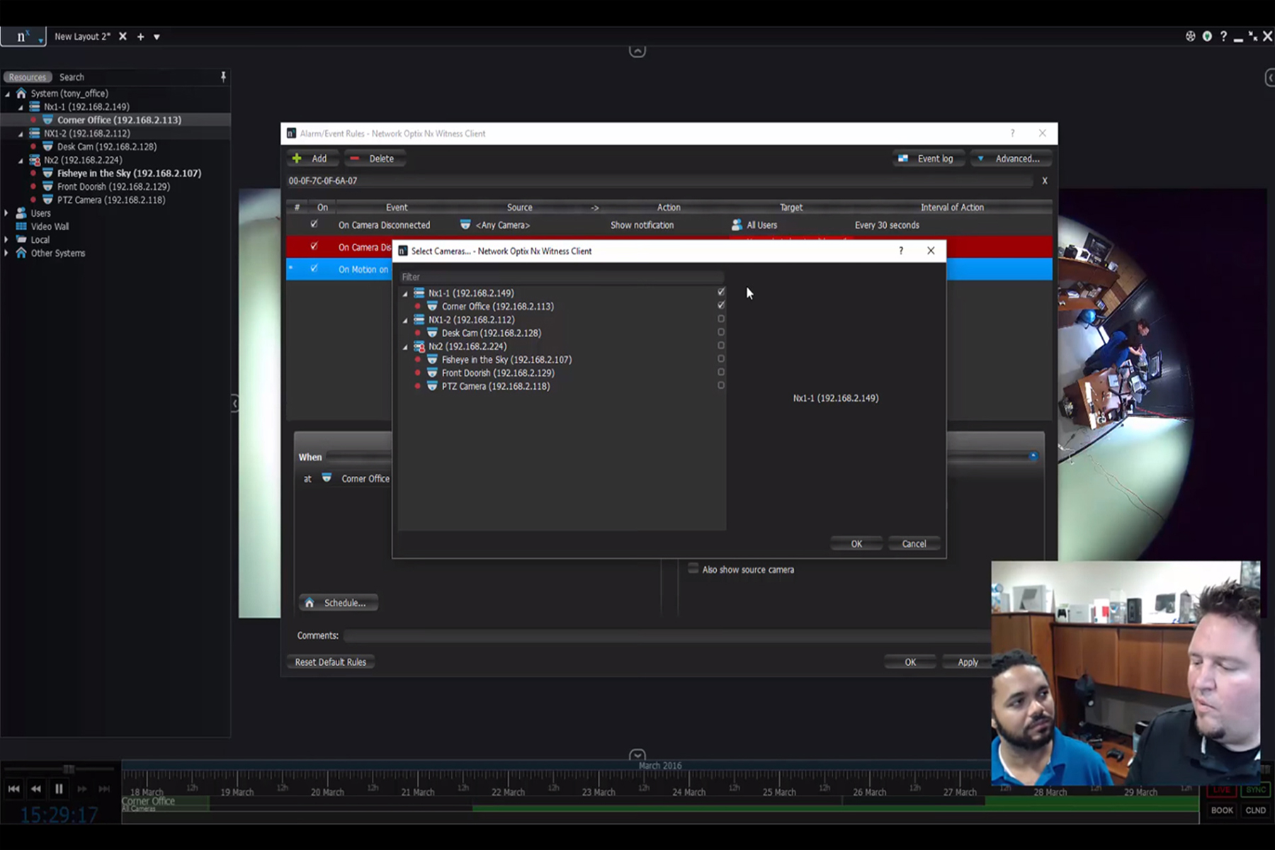Select PTZ Camera in Resources tree
1275x850 pixels.
pyautogui.click(x=111, y=200)
